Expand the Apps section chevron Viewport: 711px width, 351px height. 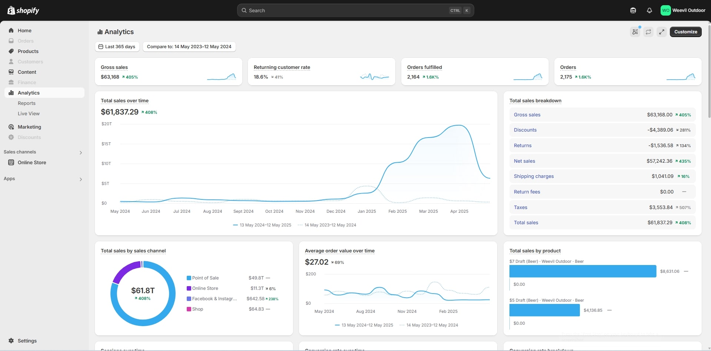tap(81, 179)
